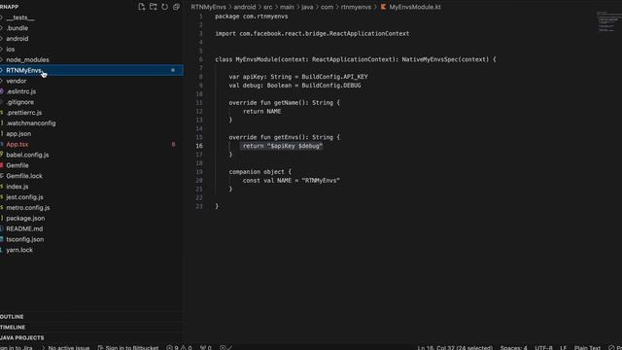Click Sign in to Jira in status bar
Image resolution: width=622 pixels, height=350 pixels.
click(16, 347)
